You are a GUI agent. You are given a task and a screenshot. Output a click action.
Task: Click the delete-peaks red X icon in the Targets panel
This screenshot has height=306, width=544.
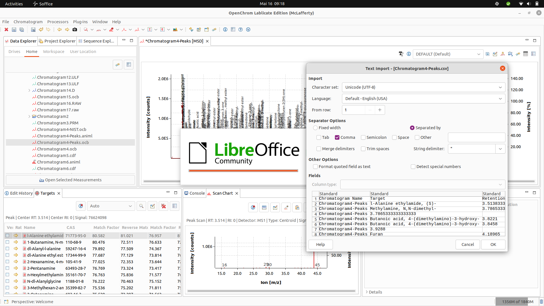click(163, 206)
